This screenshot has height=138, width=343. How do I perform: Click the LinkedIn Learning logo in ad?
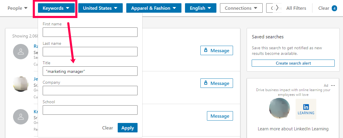click(x=306, y=109)
